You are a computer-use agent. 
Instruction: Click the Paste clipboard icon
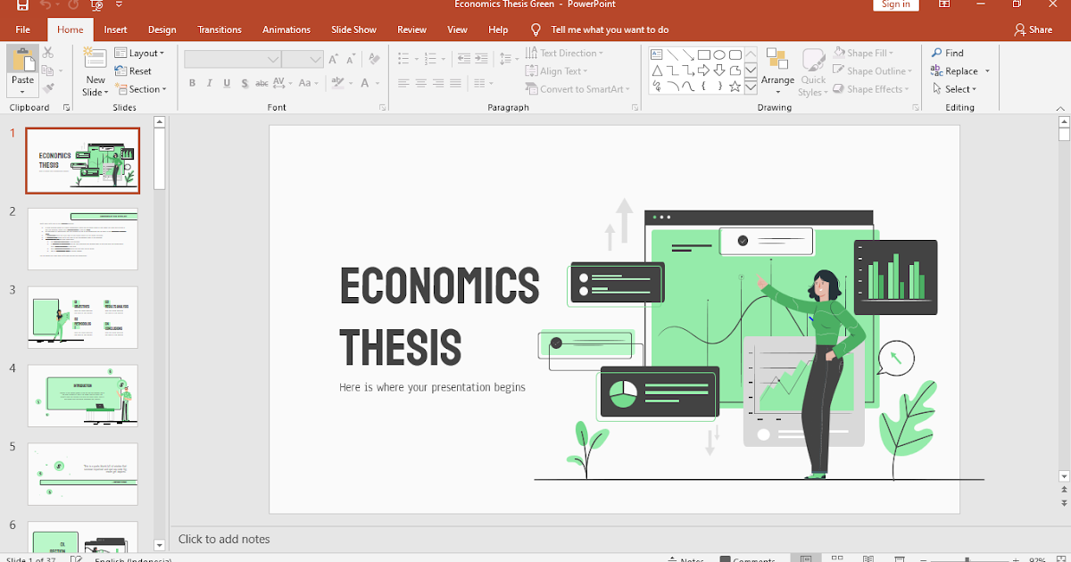[x=22, y=59]
